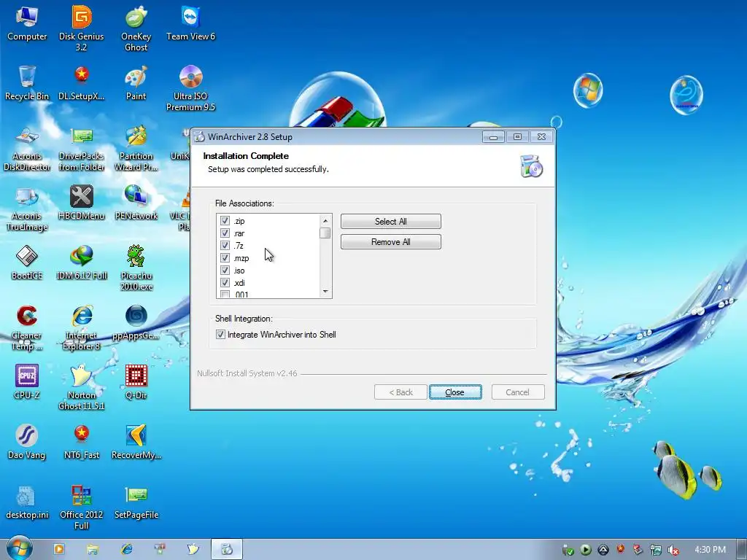Select the SetPageFile icon

click(136, 502)
